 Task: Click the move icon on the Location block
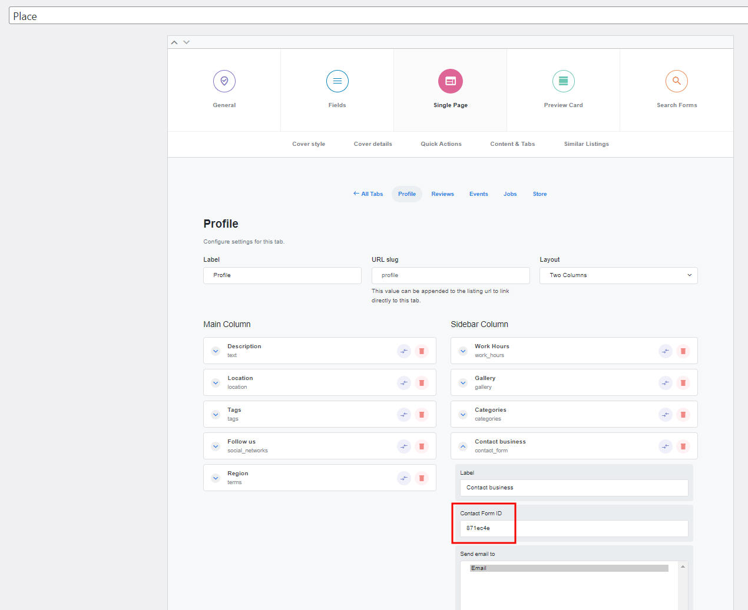click(404, 383)
